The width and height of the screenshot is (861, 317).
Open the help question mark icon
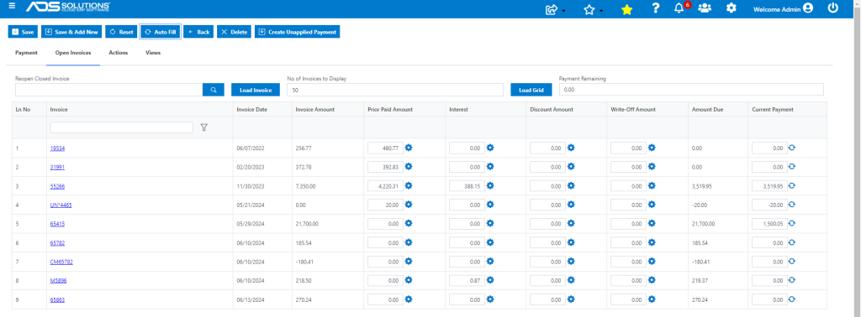pos(656,8)
